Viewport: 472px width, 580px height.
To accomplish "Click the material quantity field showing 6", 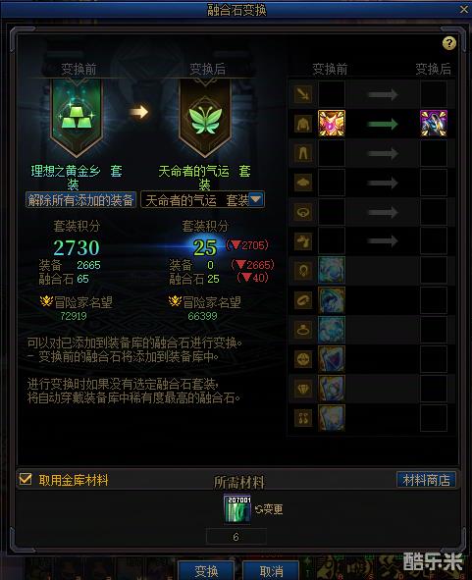I will click(236, 537).
